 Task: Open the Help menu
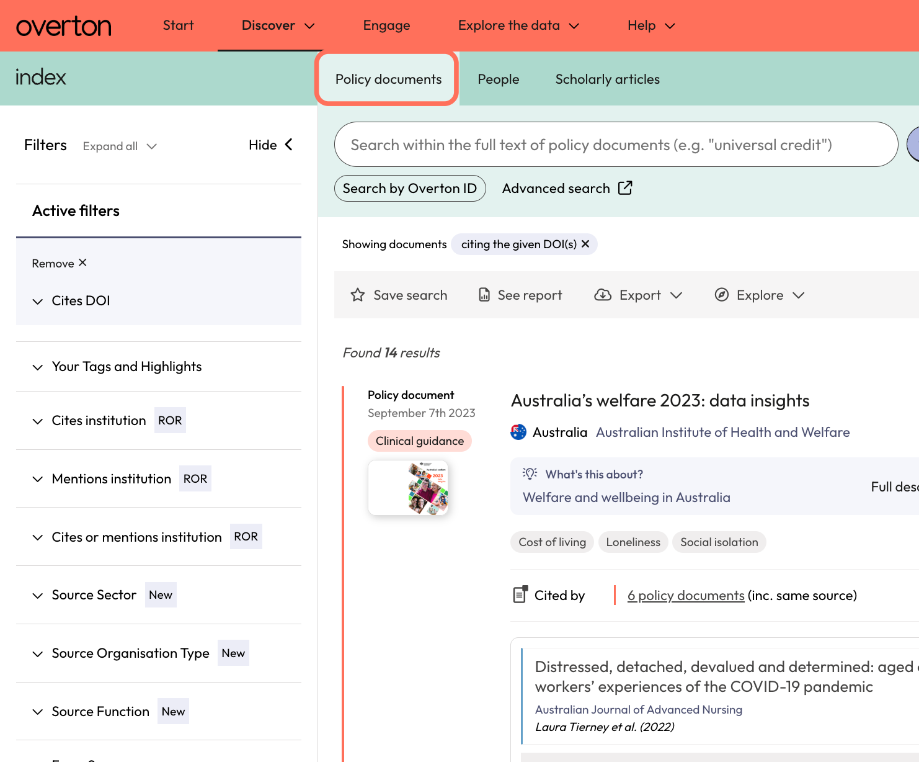tap(651, 25)
